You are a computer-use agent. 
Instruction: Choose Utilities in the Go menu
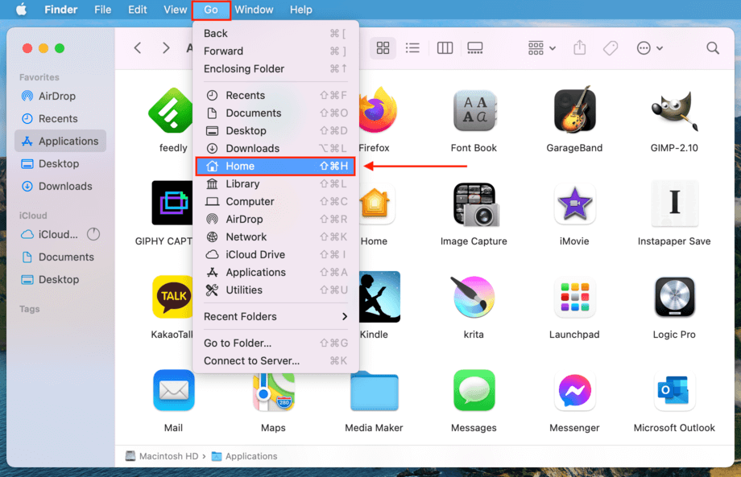pyautogui.click(x=275, y=290)
